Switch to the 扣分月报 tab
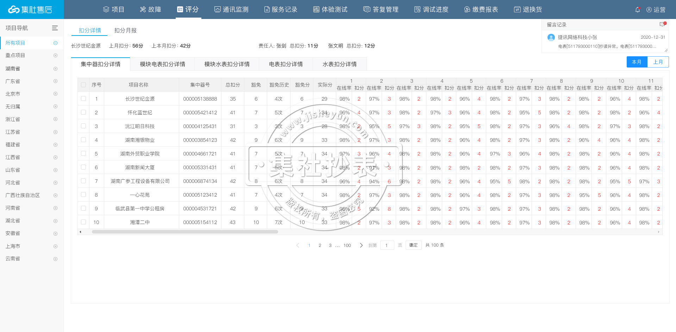676x332 pixels. [x=125, y=31]
